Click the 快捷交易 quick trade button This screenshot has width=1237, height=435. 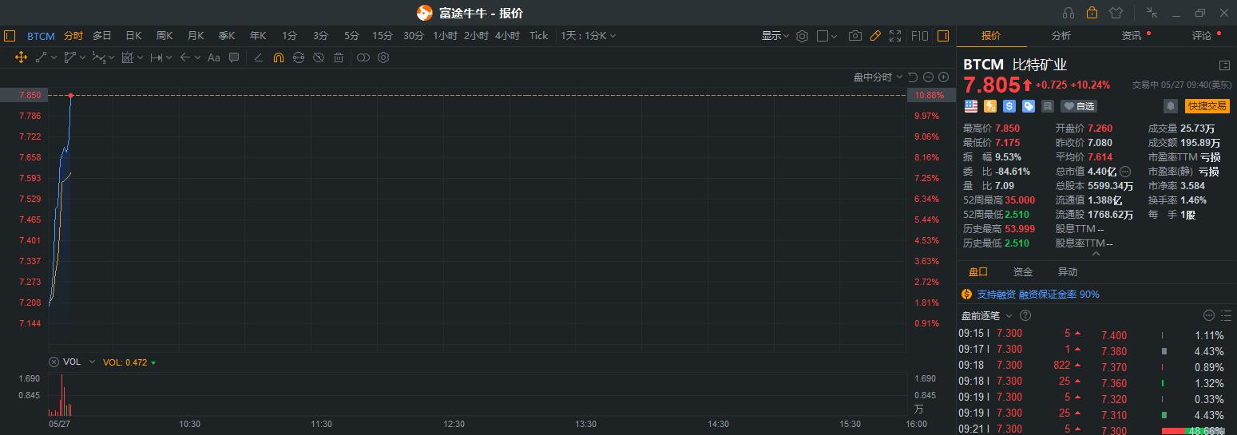[x=1206, y=106]
